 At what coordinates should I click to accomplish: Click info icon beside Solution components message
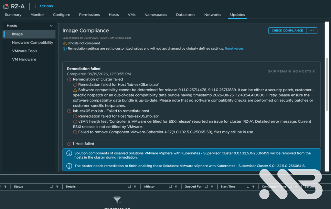[x=69, y=153]
